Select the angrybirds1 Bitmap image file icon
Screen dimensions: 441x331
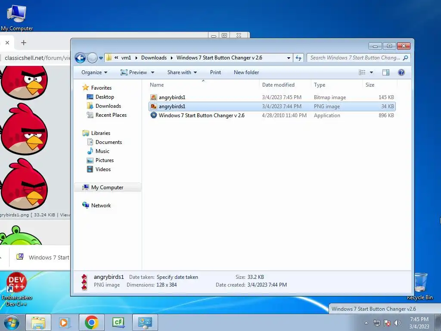pyautogui.click(x=154, y=97)
